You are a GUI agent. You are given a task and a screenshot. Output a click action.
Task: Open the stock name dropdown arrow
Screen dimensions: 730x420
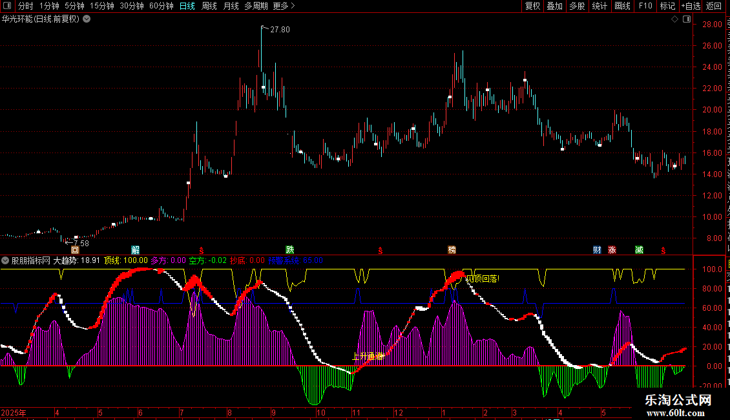click(x=87, y=19)
